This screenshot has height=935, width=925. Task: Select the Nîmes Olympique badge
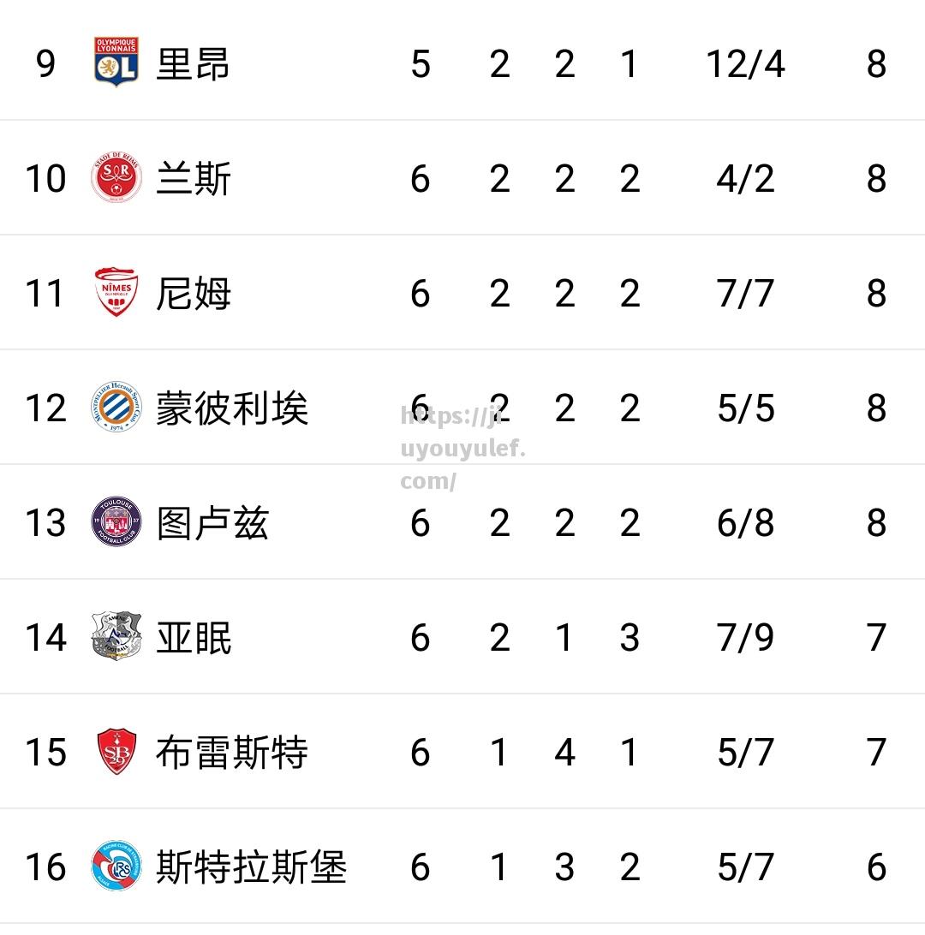(116, 292)
